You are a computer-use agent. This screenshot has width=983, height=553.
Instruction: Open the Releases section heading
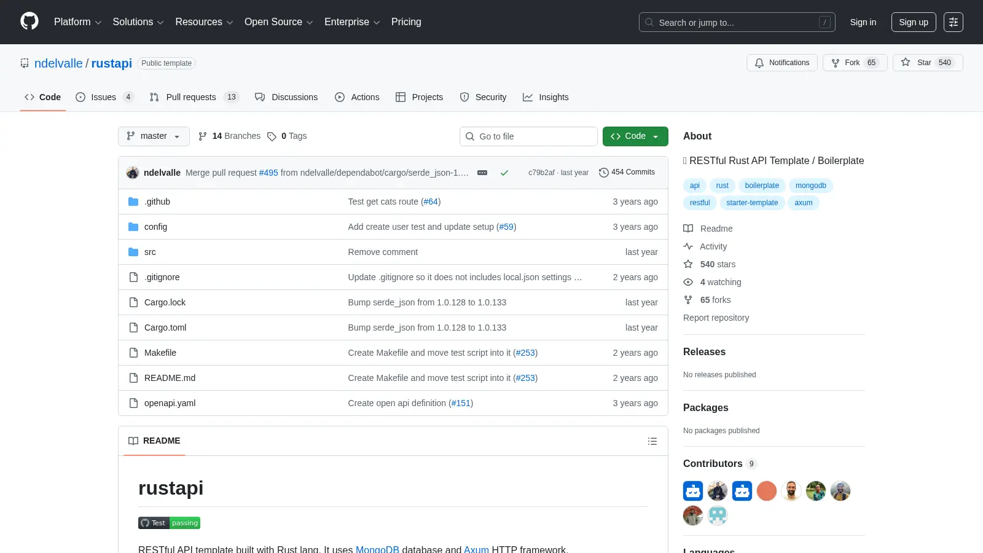[704, 352]
